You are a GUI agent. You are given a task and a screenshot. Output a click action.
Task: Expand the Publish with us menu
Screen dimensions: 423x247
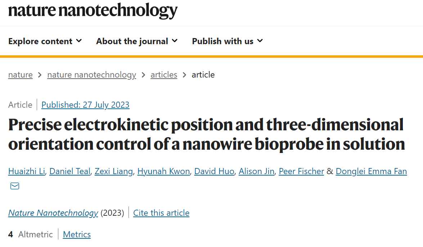[x=228, y=41]
